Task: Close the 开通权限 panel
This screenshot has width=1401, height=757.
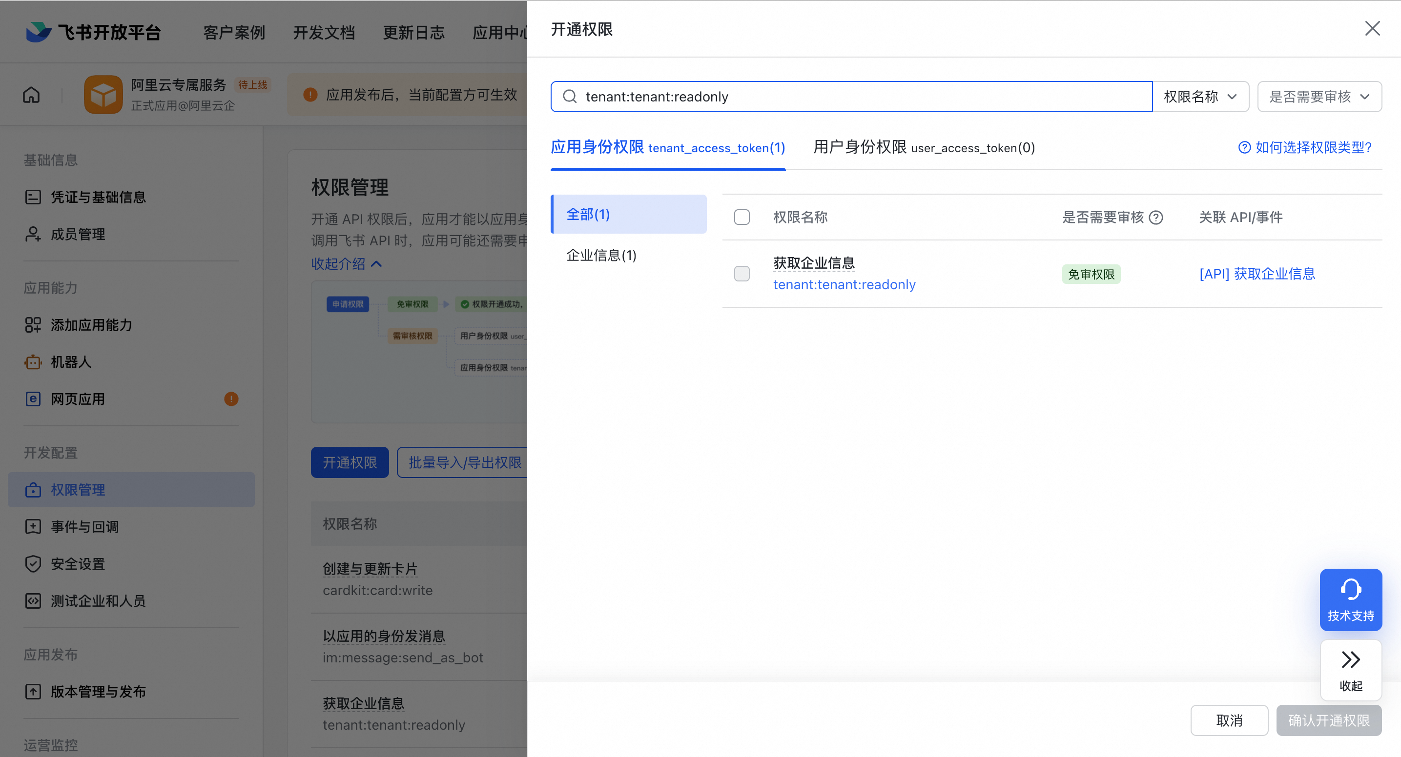Action: tap(1372, 28)
